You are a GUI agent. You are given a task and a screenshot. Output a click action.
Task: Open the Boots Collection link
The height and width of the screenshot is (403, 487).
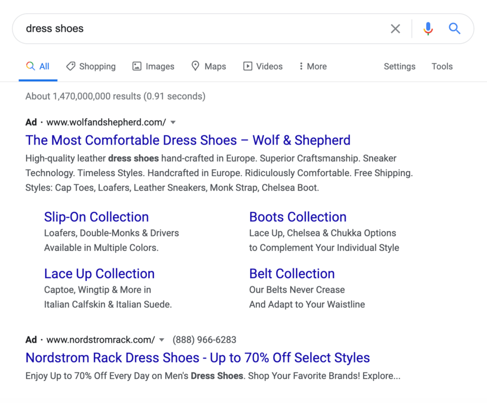click(x=298, y=217)
